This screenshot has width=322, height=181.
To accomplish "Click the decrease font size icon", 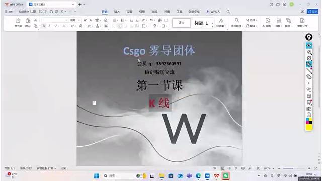I will pyautogui.click(x=91, y=20).
